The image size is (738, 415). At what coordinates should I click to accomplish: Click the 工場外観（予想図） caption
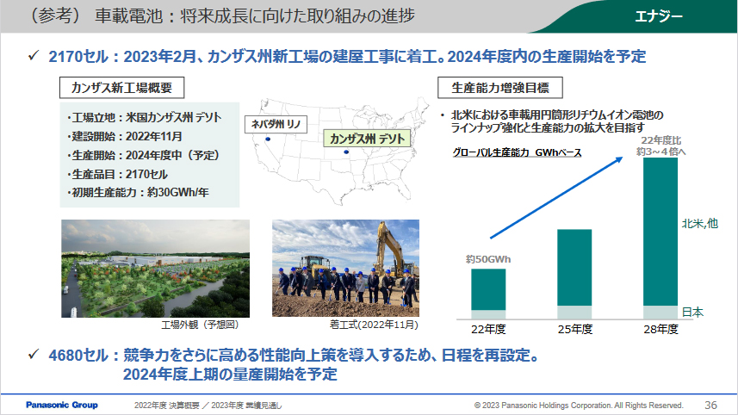200,325
